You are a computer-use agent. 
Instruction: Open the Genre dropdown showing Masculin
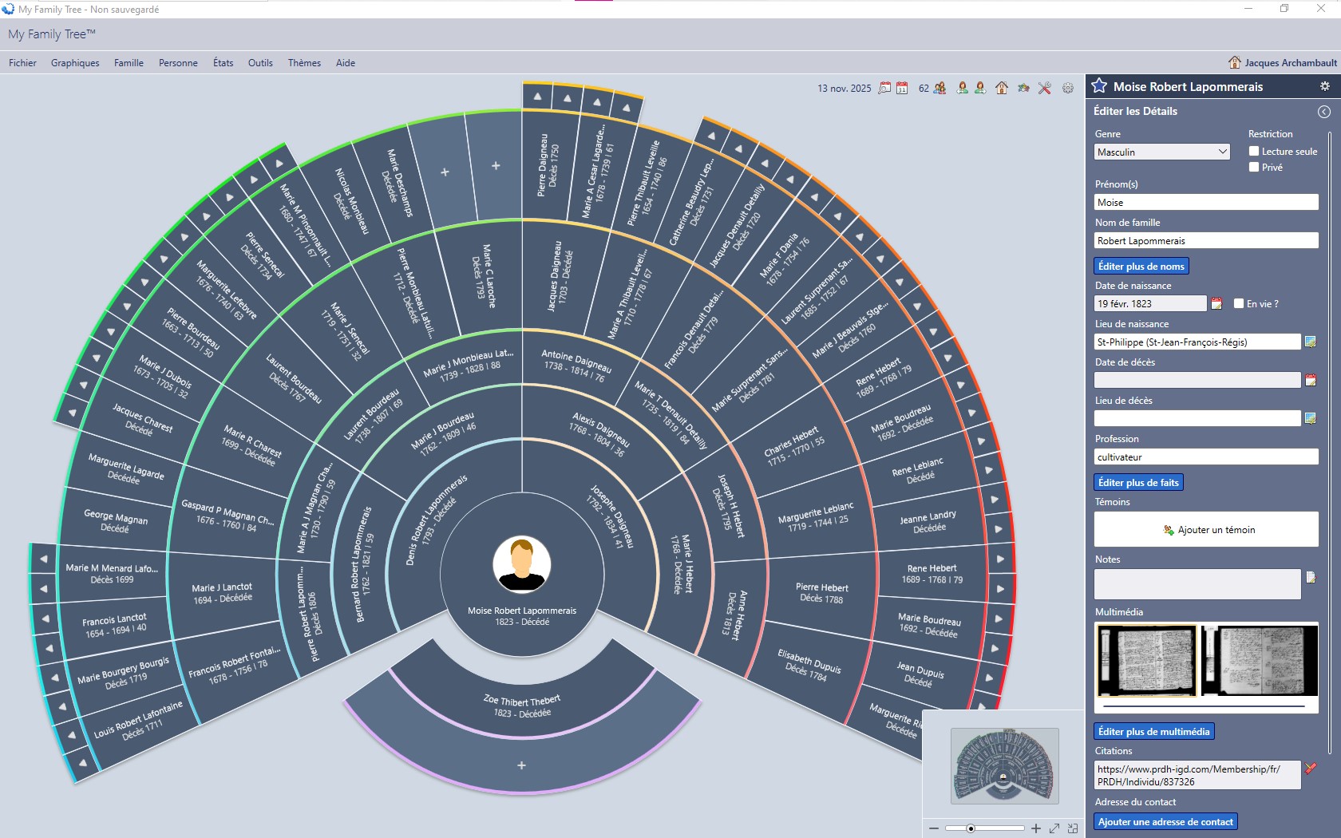click(x=1161, y=152)
